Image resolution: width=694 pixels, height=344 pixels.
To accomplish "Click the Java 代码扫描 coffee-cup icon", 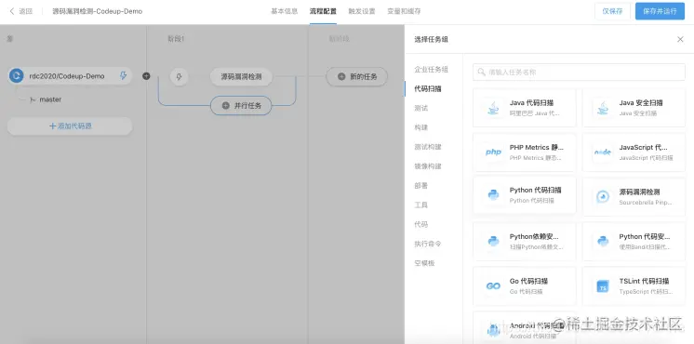I will 493,108.
